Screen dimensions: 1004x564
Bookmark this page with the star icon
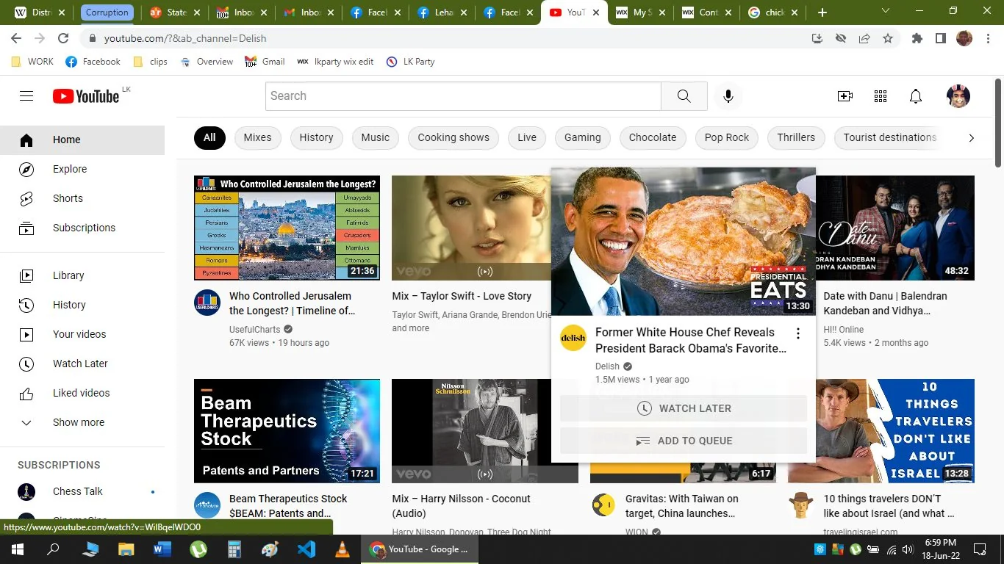click(888, 38)
